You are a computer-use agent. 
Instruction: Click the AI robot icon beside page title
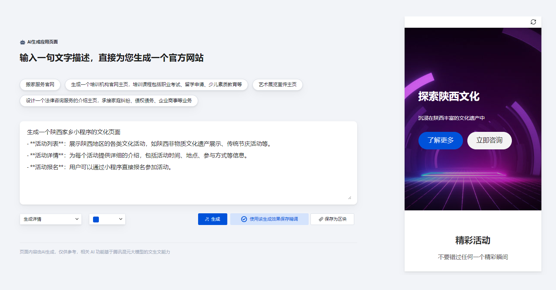pyautogui.click(x=23, y=42)
